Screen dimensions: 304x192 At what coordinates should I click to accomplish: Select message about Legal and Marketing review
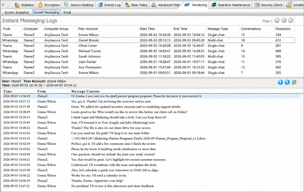(x=151, y=117)
